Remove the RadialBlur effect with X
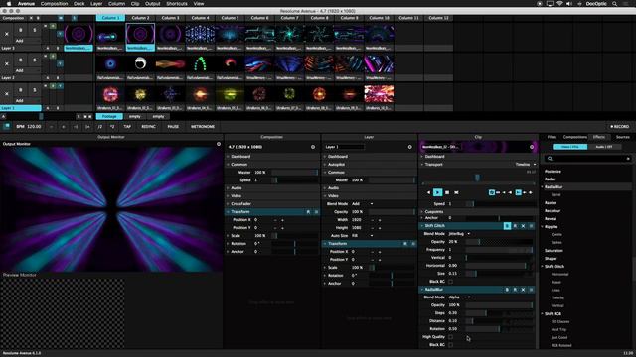This screenshot has height=357, width=636. click(523, 290)
